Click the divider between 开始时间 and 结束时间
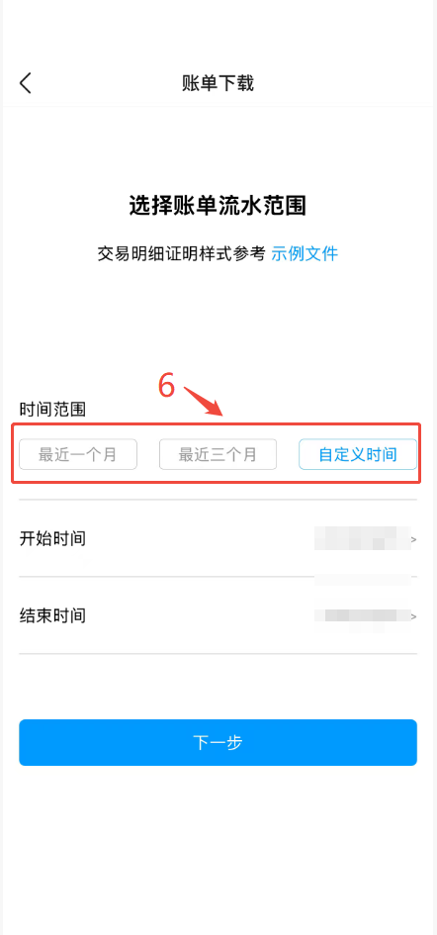This screenshot has height=935, width=437. 218,577
